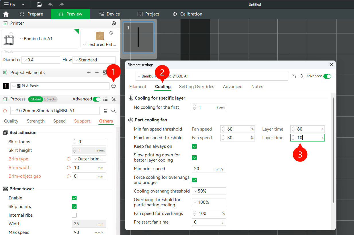This screenshot has width=354, height=235.
Task: Add a filament with plus icon
Action: pos(89,73)
